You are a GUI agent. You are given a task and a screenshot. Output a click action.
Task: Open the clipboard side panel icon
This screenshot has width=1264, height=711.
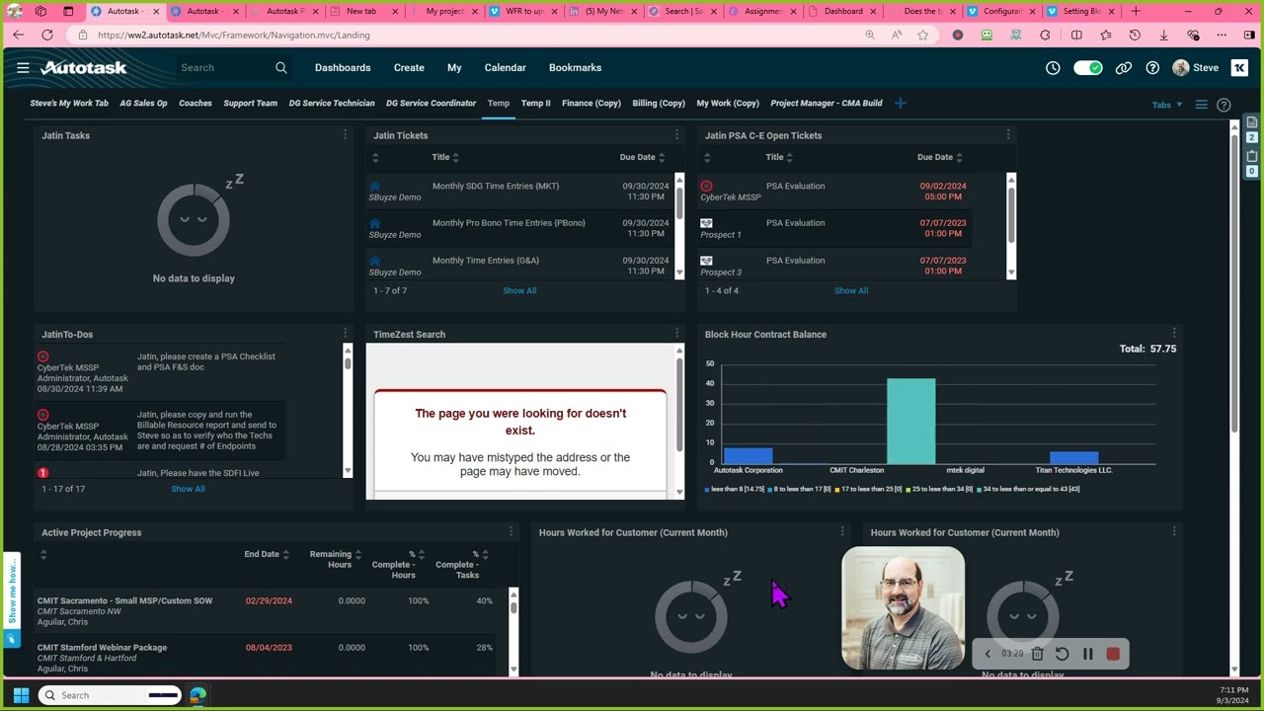point(1251,156)
